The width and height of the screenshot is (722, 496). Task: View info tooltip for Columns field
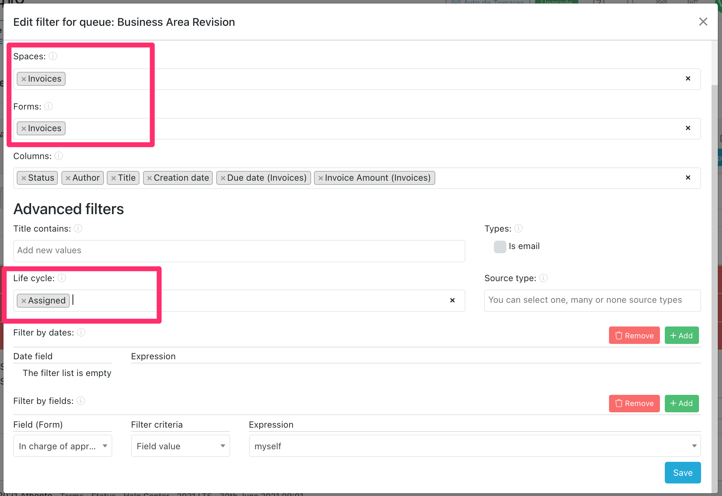[x=59, y=156]
